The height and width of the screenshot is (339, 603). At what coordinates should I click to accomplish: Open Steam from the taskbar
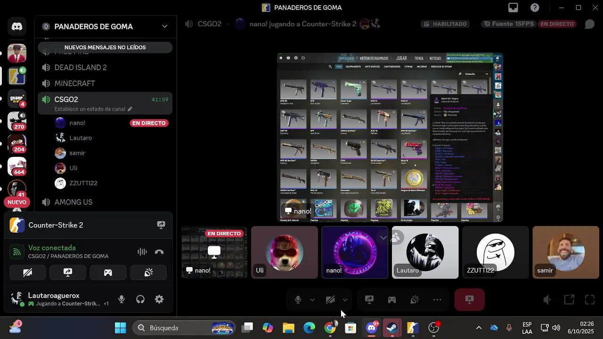(x=392, y=328)
